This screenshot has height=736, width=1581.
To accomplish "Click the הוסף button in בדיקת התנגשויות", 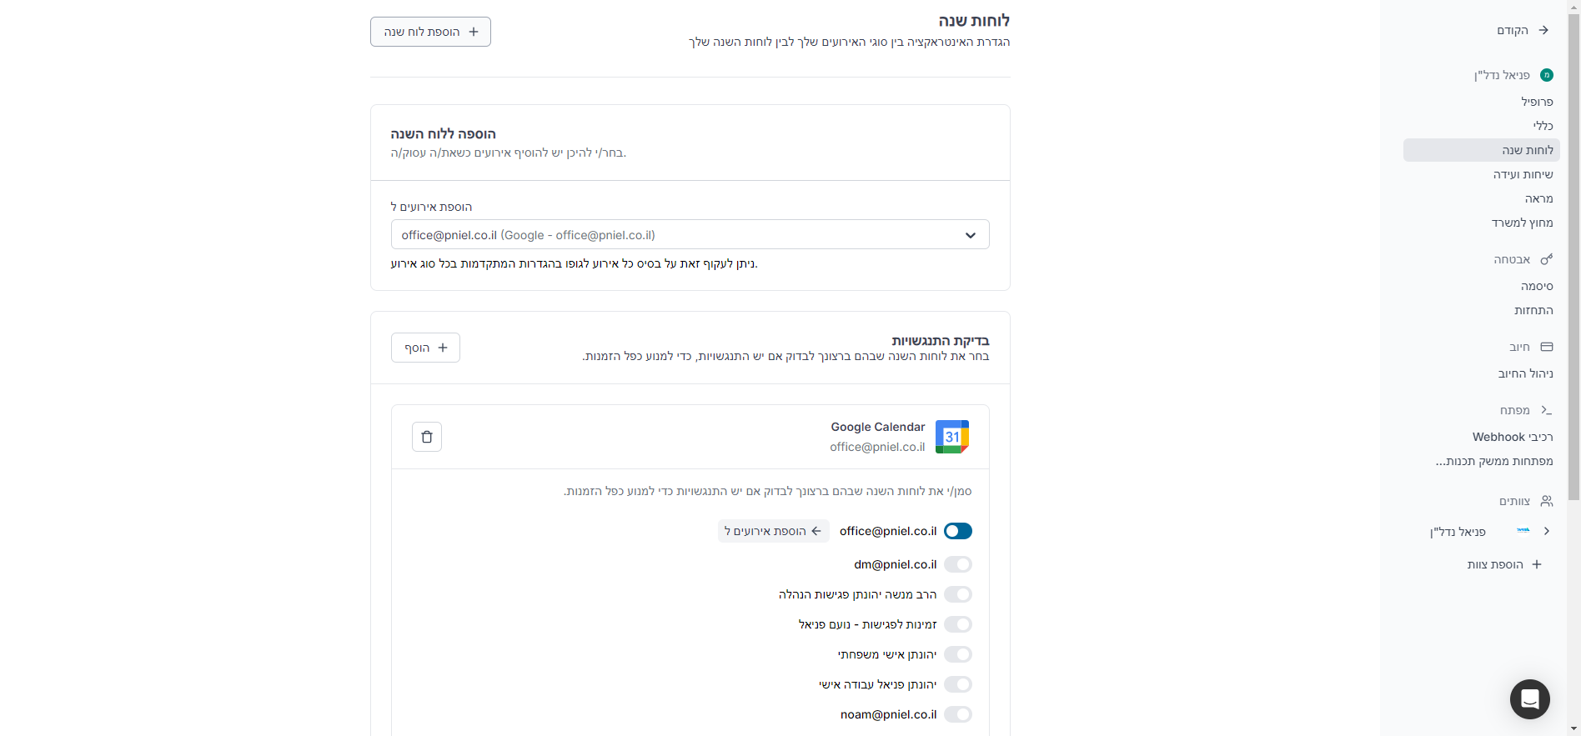I will (x=425, y=348).
